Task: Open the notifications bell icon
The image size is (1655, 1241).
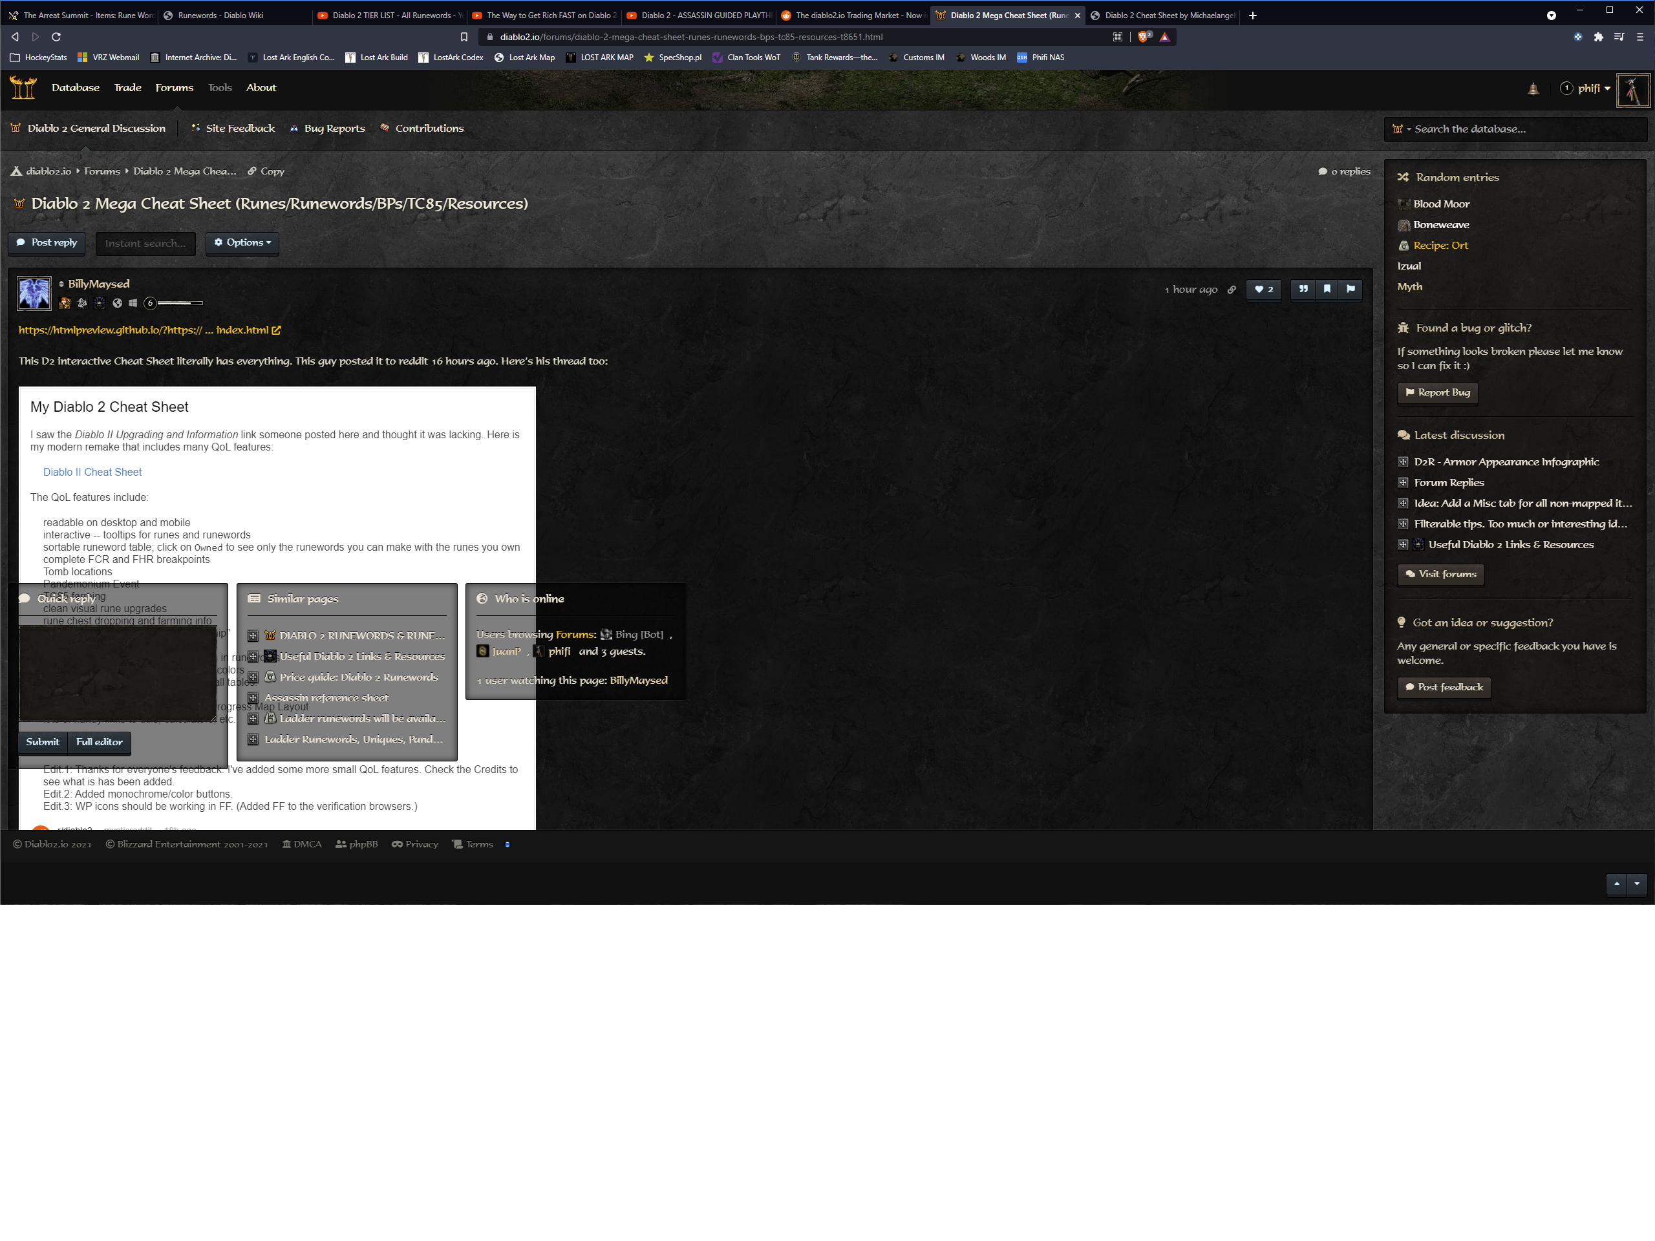Action: (x=1533, y=89)
